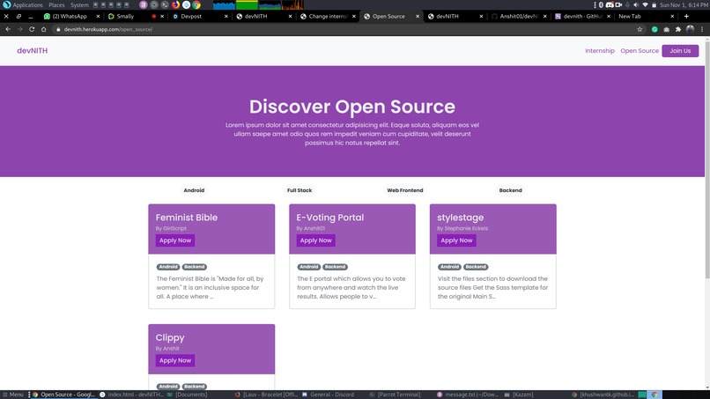
Task: Open the Places menu
Action: 56,5
